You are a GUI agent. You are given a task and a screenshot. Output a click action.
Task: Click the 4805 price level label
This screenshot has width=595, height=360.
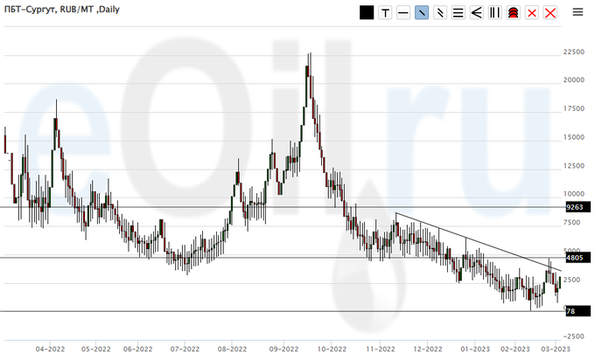[x=575, y=258]
